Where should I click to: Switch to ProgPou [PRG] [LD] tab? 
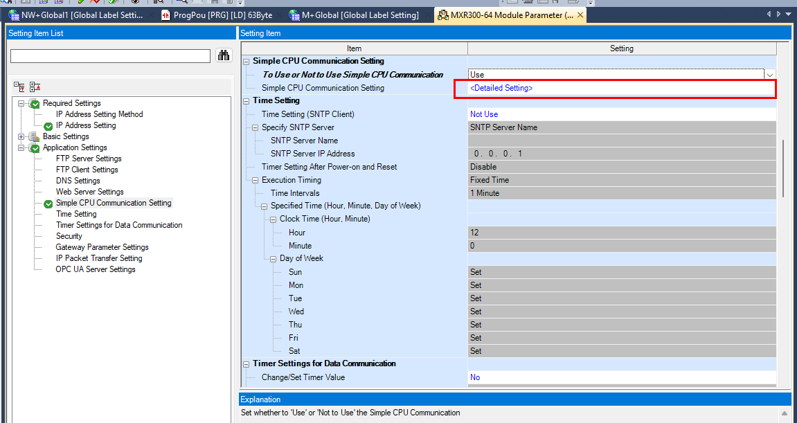217,15
